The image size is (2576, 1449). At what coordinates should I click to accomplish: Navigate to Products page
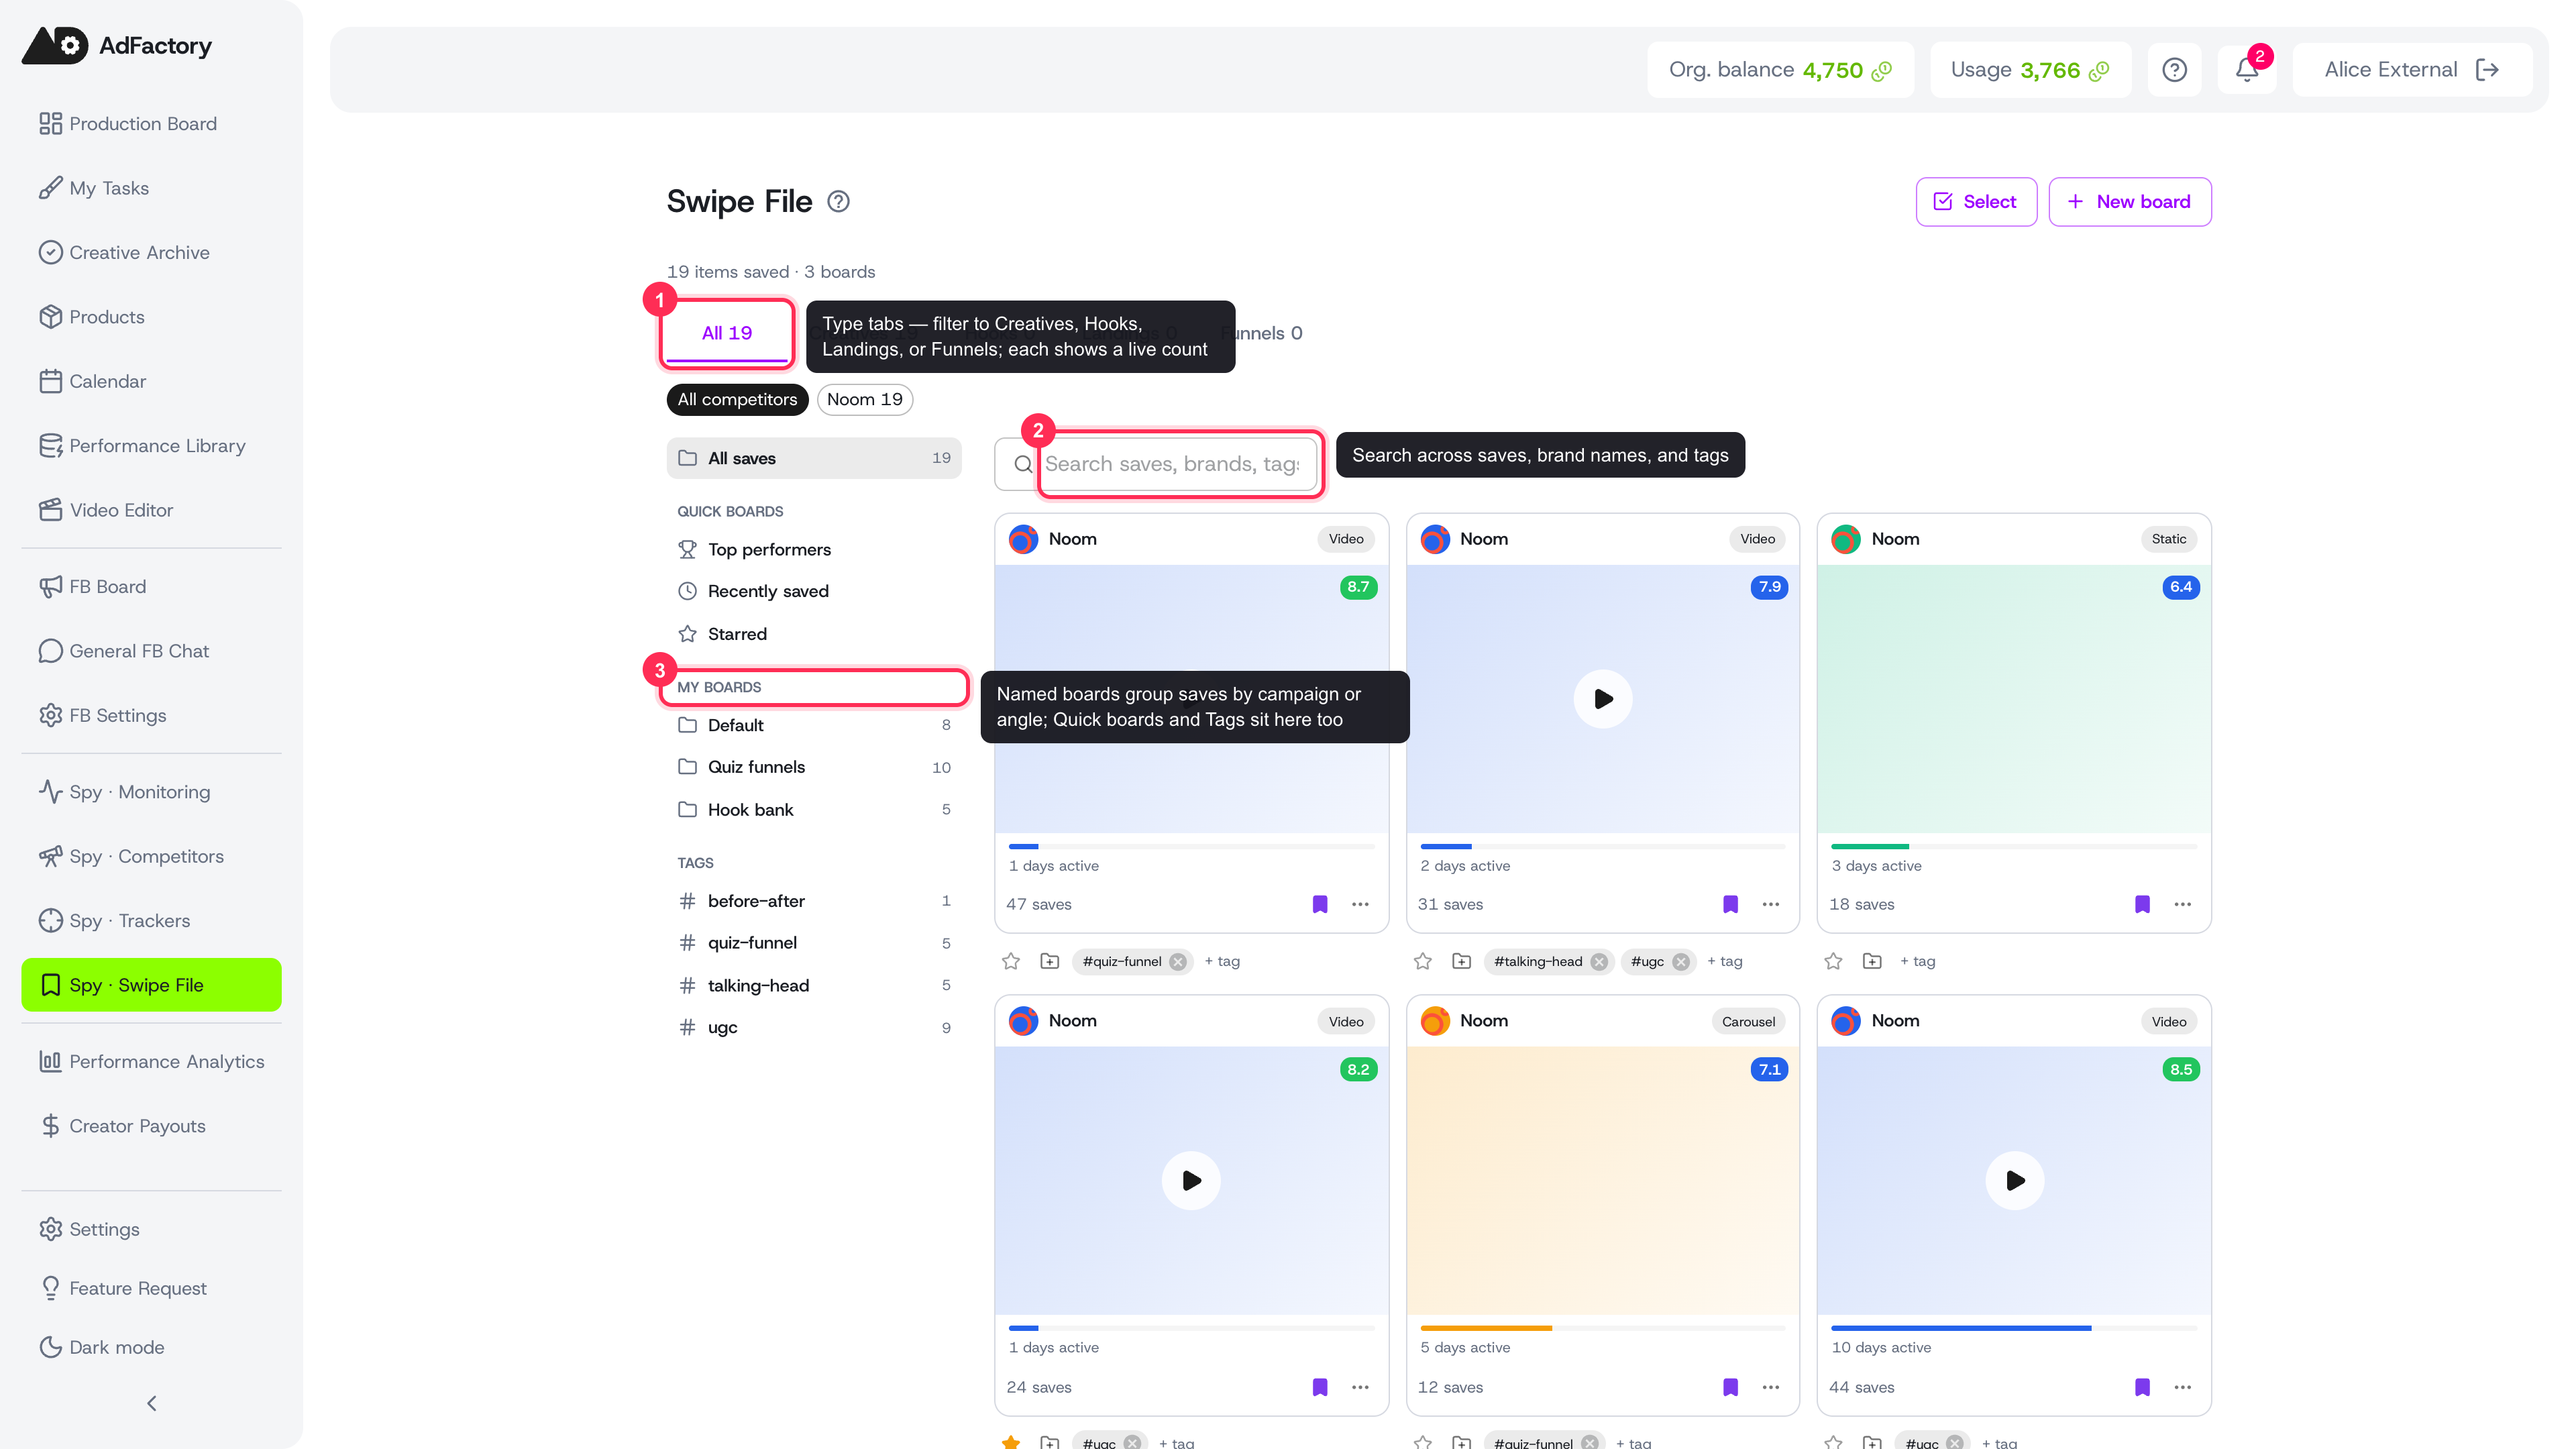coord(152,317)
